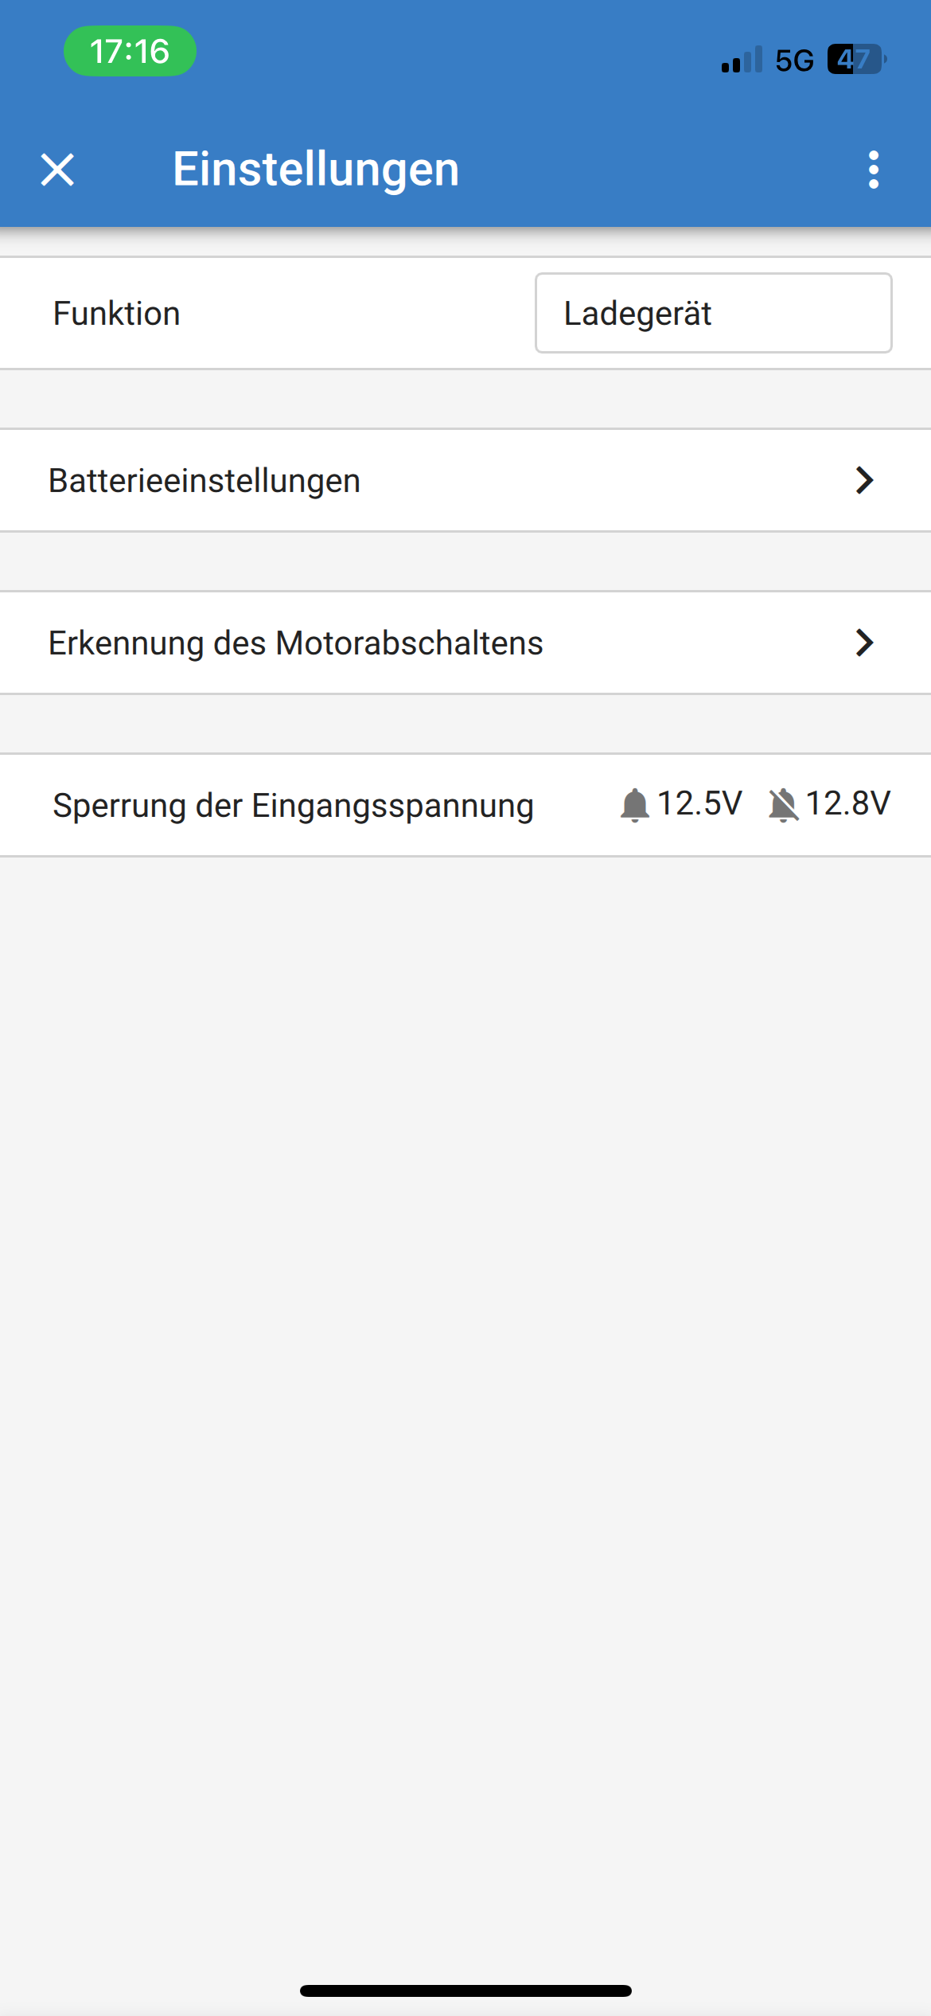Tap the bell icon next to 12.5V
This screenshot has width=931, height=2016.
(635, 805)
